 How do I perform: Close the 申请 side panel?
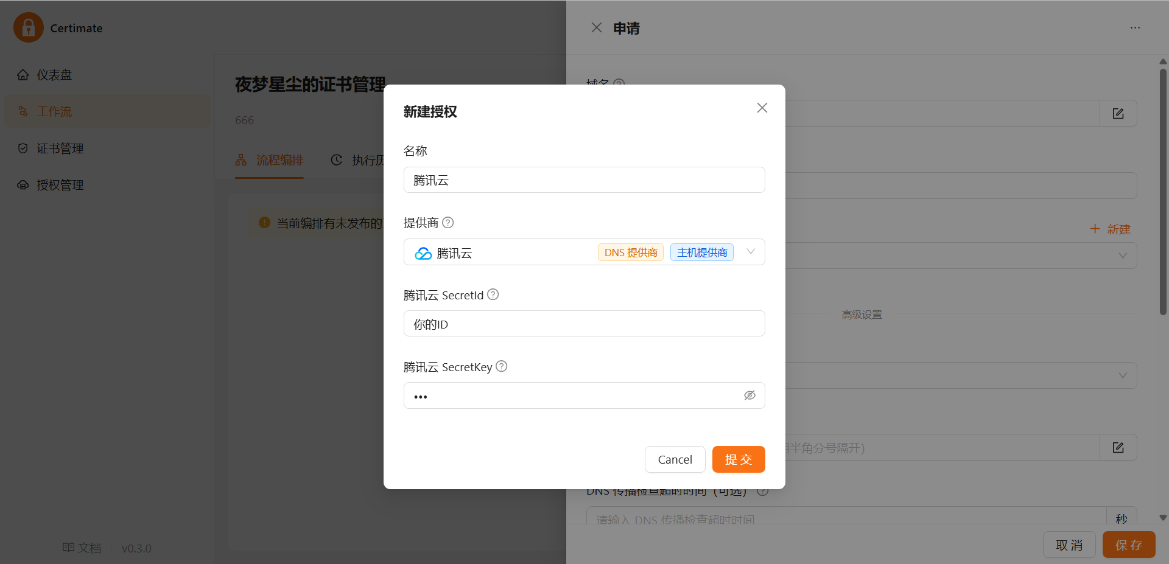tap(596, 28)
